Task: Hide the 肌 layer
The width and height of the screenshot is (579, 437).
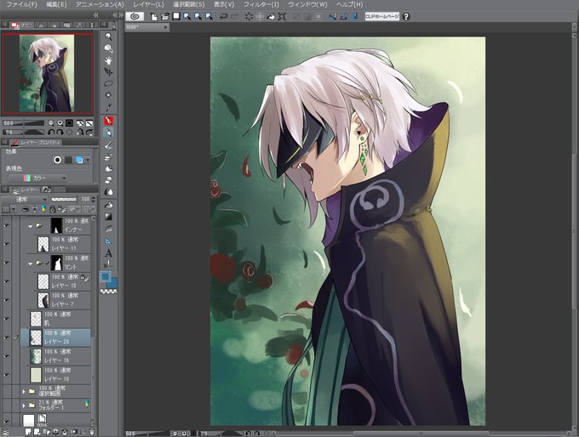Action: pos(7,319)
